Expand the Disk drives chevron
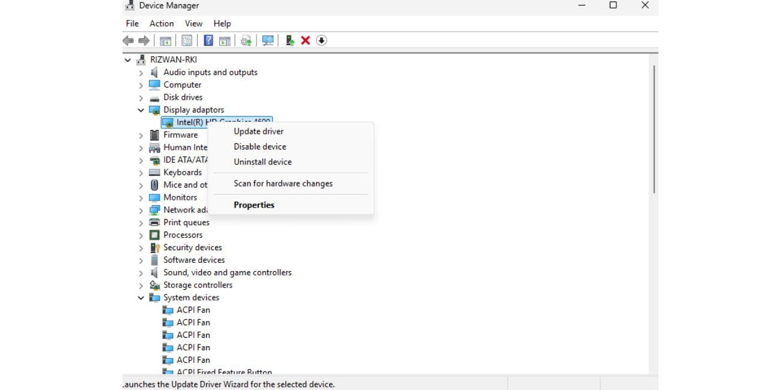 tap(141, 98)
